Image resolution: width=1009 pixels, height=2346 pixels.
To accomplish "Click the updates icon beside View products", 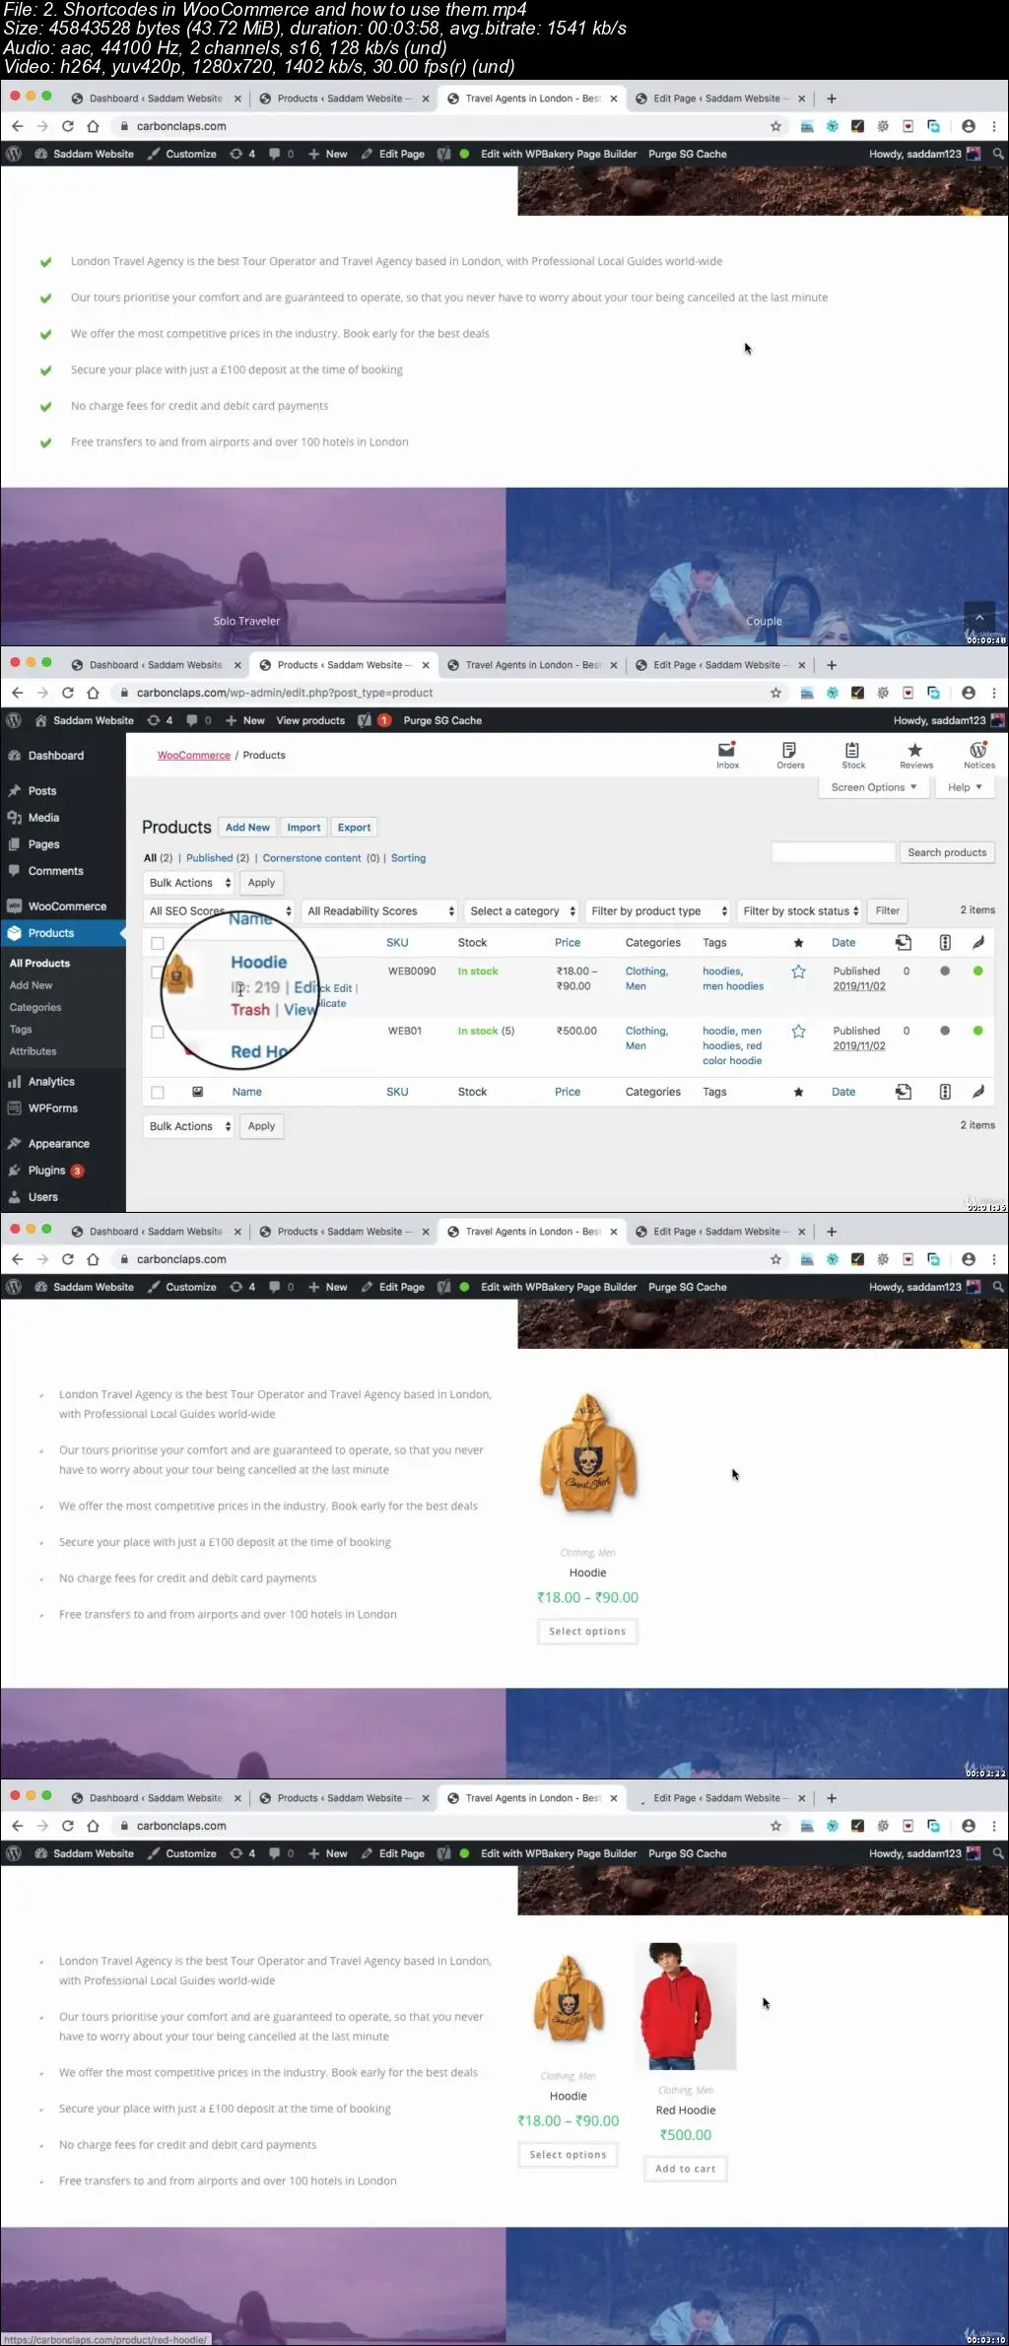I will click(x=160, y=720).
